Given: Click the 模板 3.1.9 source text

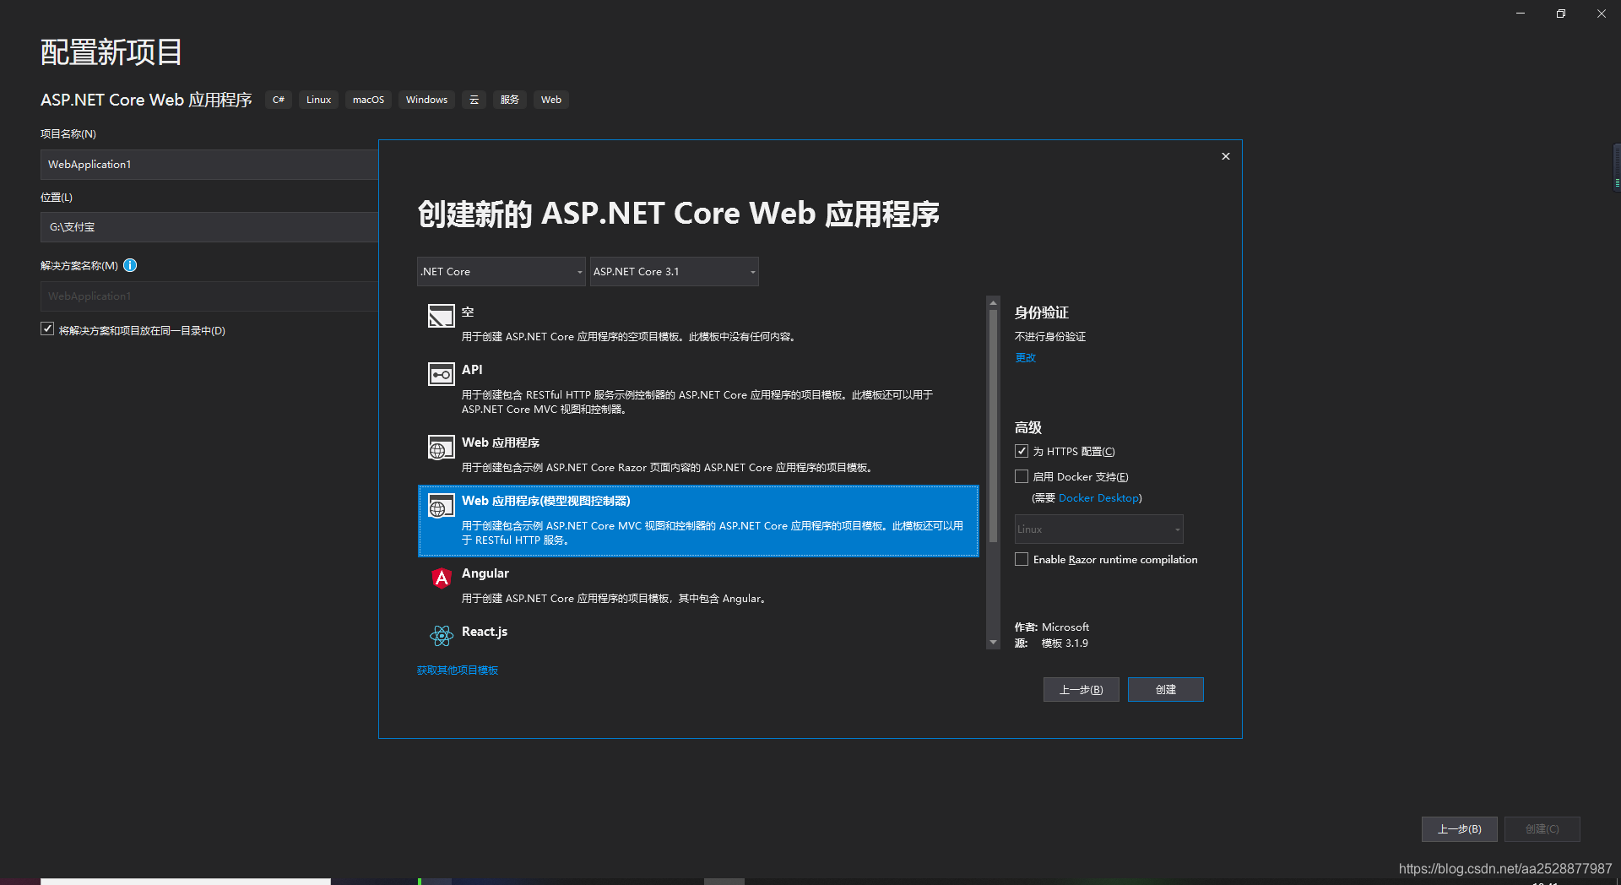Looking at the screenshot, I should click(1065, 643).
